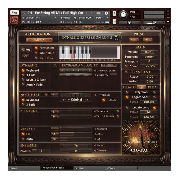Open the Tremolo CC dropdown showing 33
Screen dimensions: 179x179
[x=55, y=111]
